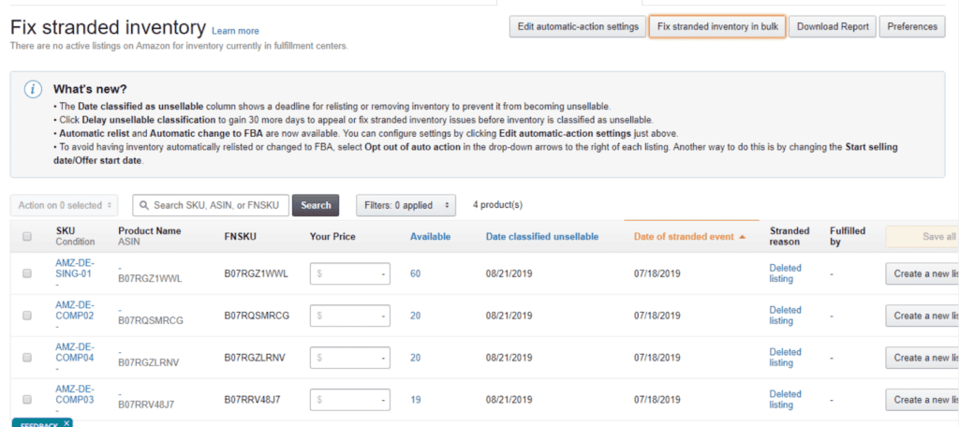Click the dark Search button
This screenshot has width=959, height=427.
tap(316, 205)
